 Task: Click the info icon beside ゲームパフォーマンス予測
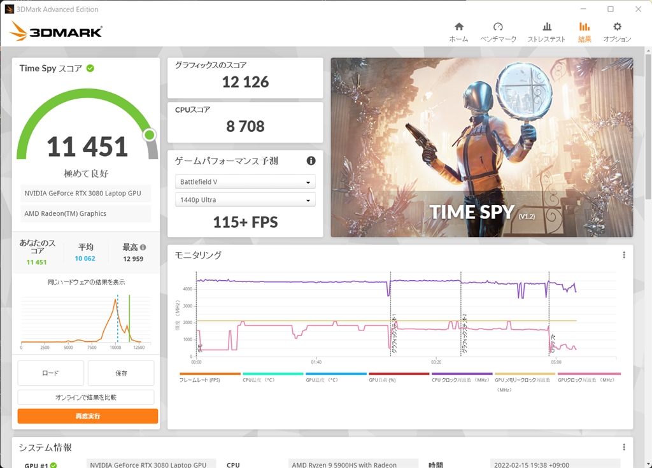pyautogui.click(x=311, y=160)
